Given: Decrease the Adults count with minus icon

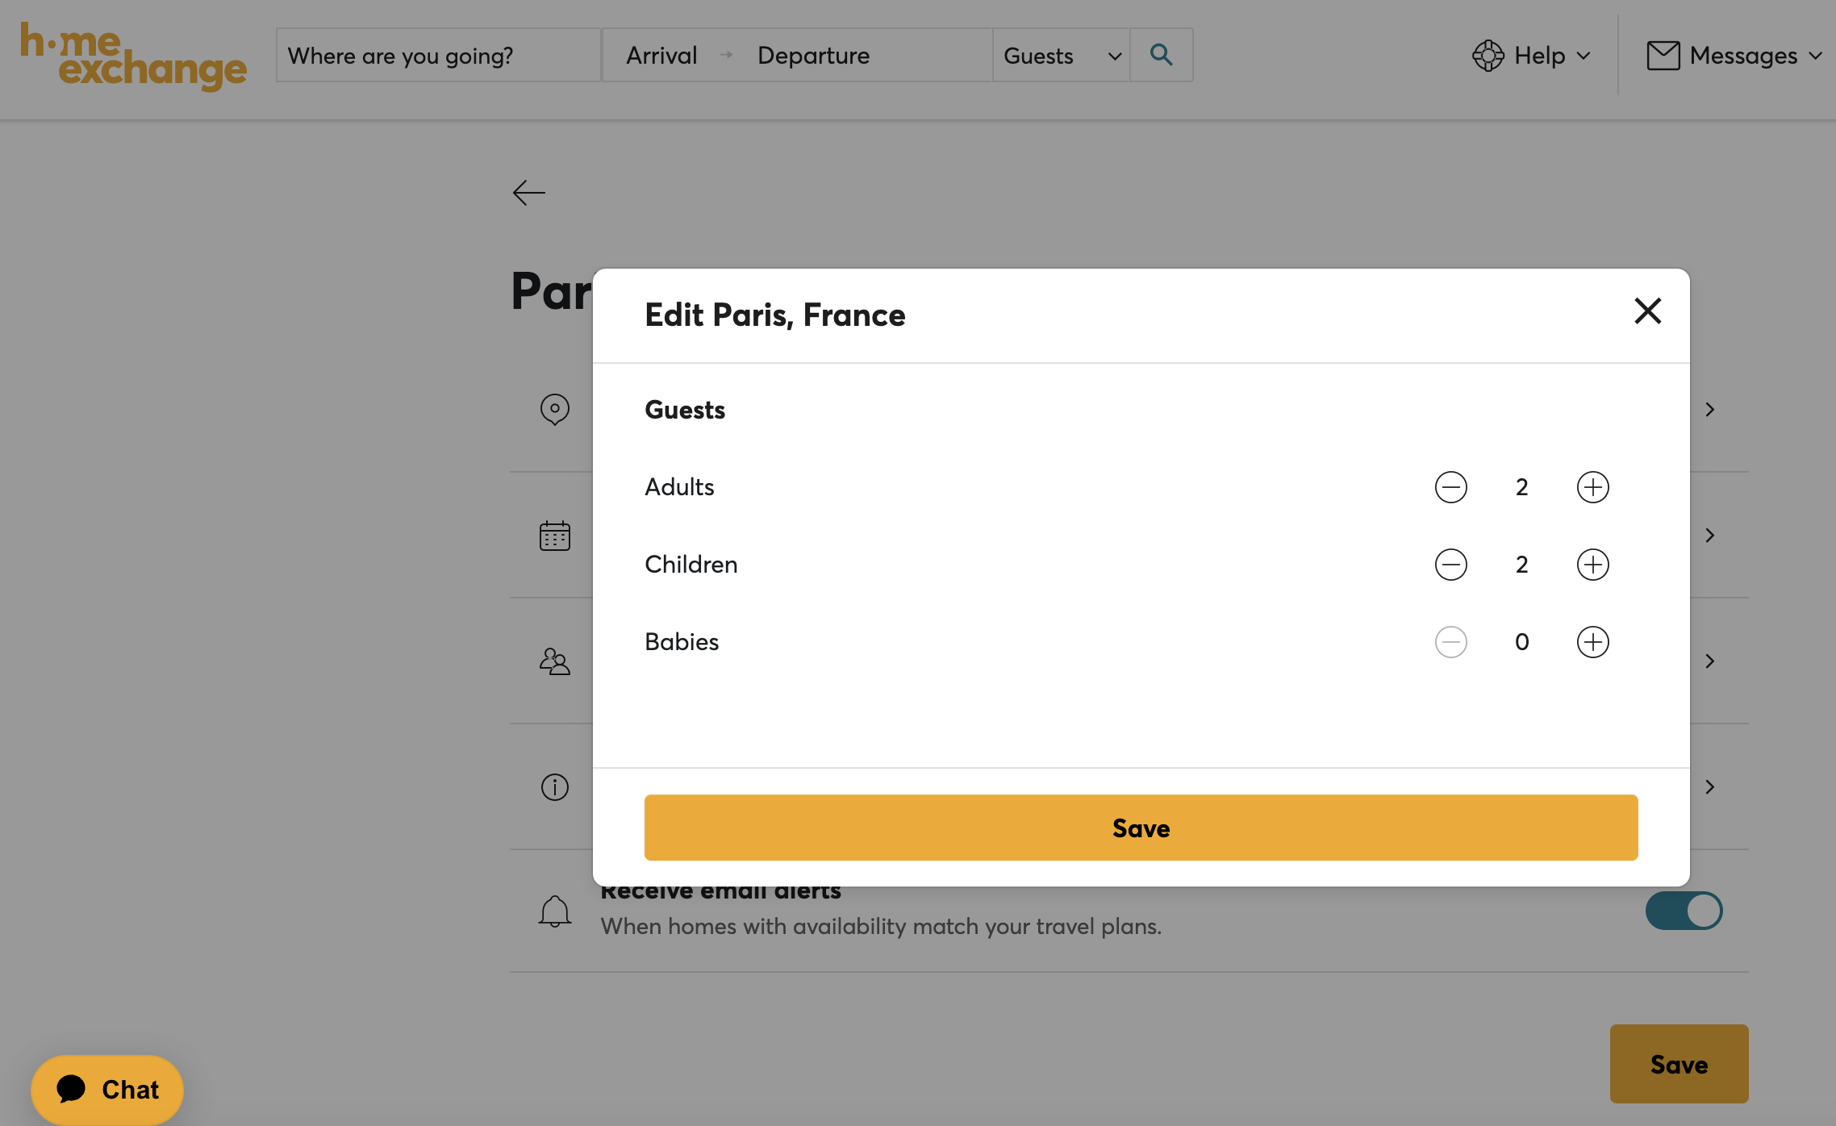Looking at the screenshot, I should [1450, 487].
